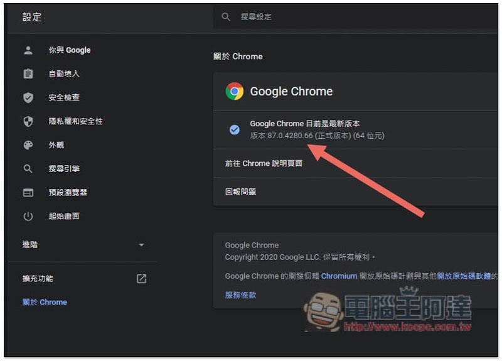This screenshot has width=502, height=361.
Task: Click the browser window icon for 預設瀏覽器
Action: (28, 193)
